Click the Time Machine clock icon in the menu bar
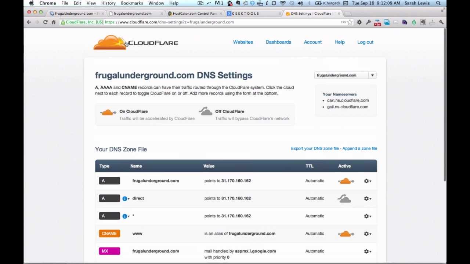This screenshot has height=264, width=470. pos(292,3)
